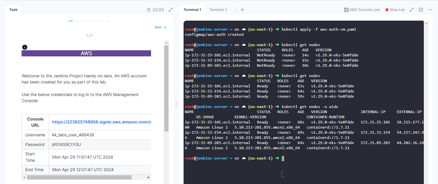The image size is (438, 184).
Task: Expand the task panel with arrows icon
Action: coord(171,10)
